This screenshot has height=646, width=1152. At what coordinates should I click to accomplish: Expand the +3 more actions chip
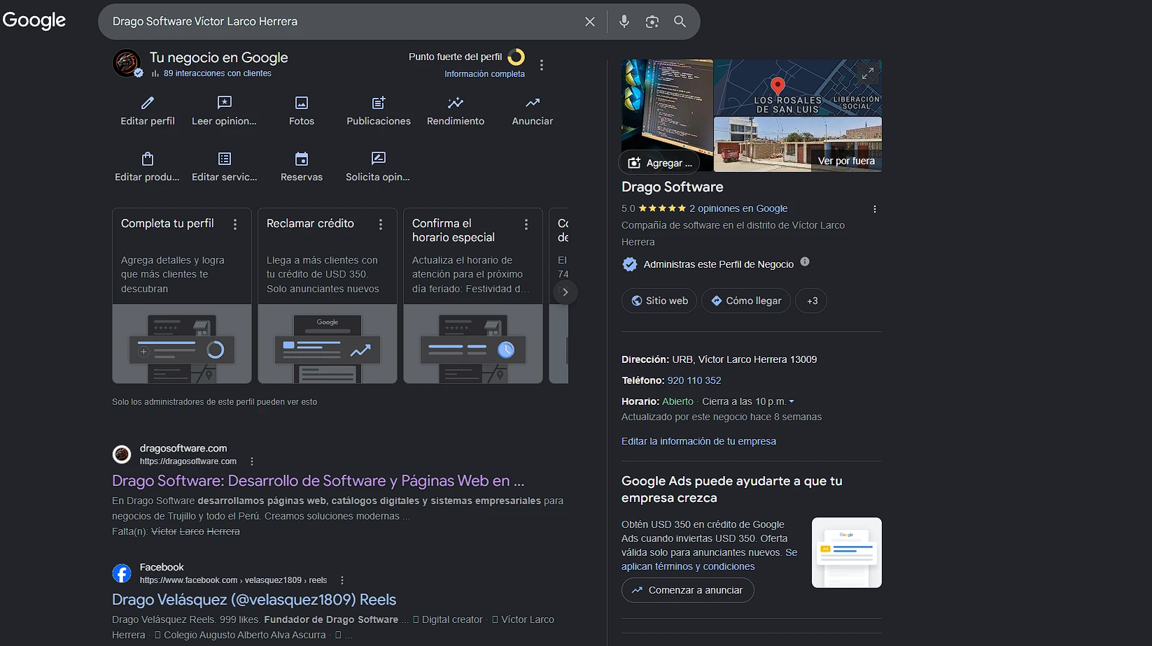[x=812, y=301]
